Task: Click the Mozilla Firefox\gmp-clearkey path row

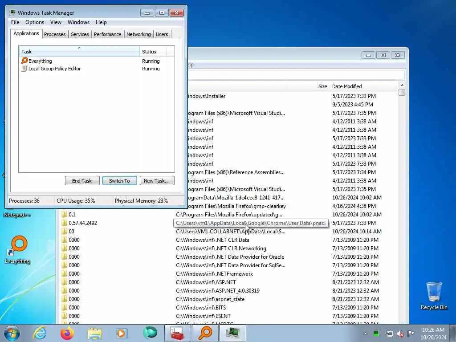Action: click(237, 206)
